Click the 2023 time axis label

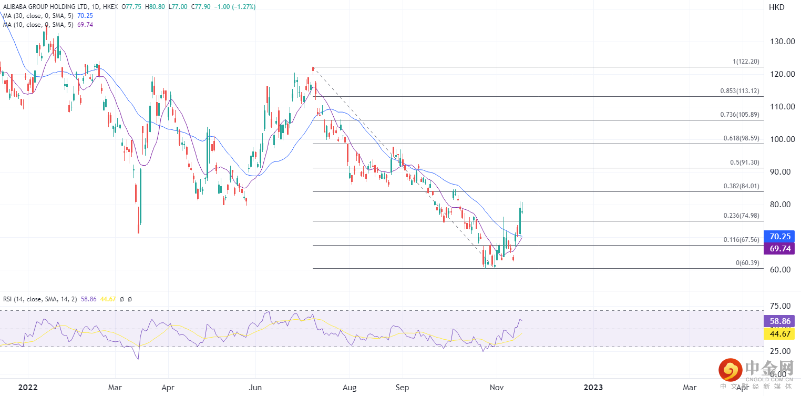tap(593, 388)
